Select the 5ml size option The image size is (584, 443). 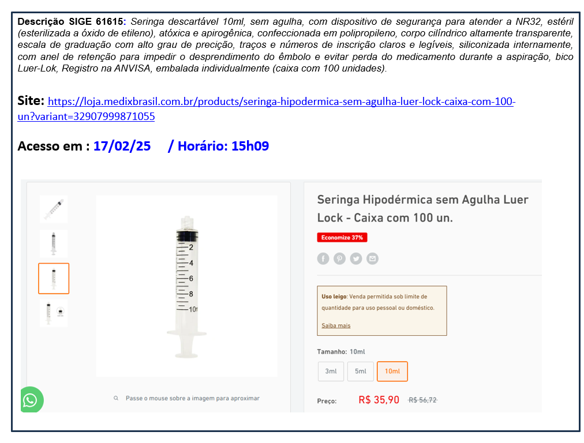[x=361, y=371]
